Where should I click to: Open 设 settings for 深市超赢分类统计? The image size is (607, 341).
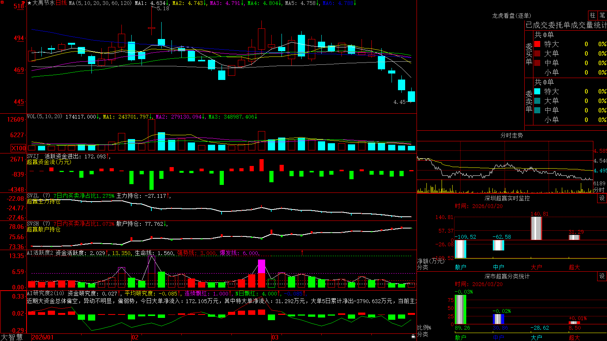coord(602,276)
